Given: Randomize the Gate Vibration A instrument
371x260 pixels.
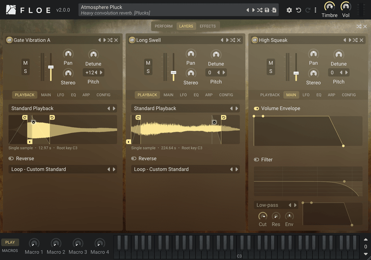Looking at the screenshot, I should point(110,40).
